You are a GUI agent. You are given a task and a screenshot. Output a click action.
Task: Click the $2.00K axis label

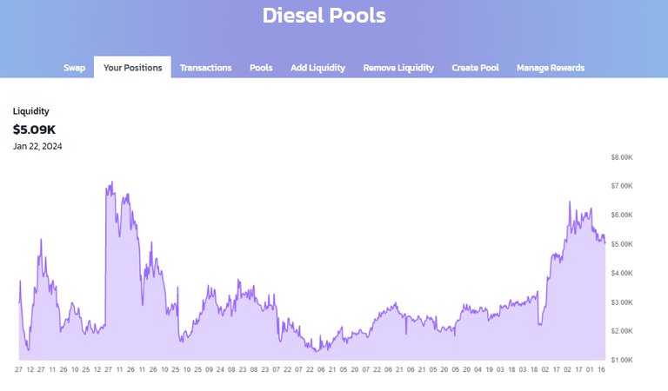pyautogui.click(x=622, y=331)
